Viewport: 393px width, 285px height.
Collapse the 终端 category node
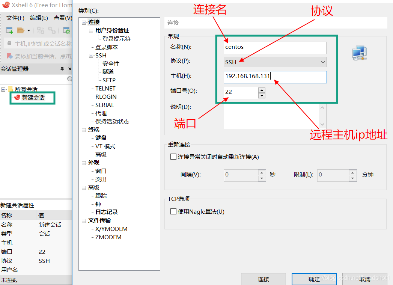(84, 130)
